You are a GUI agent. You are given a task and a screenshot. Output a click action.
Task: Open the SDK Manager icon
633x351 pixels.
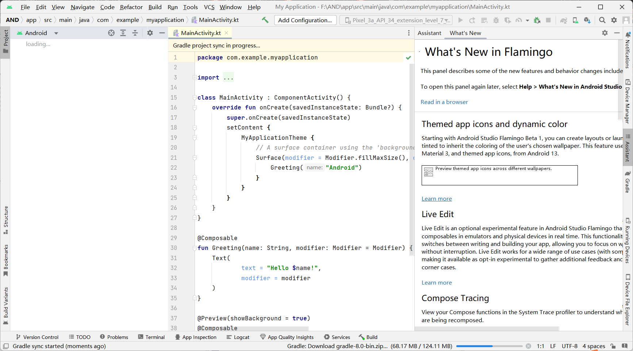587,20
